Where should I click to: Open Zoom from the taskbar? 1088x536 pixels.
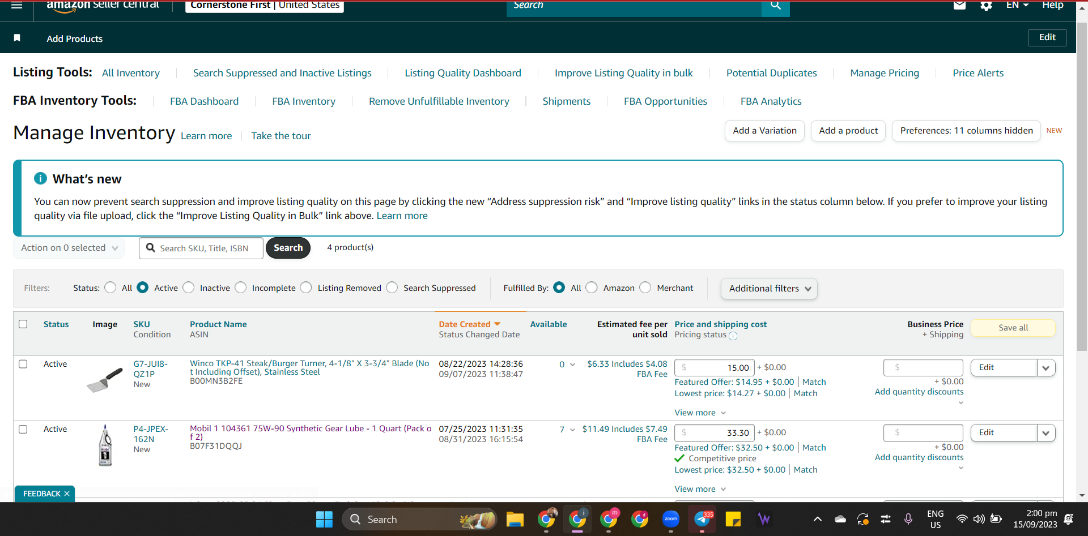(671, 519)
